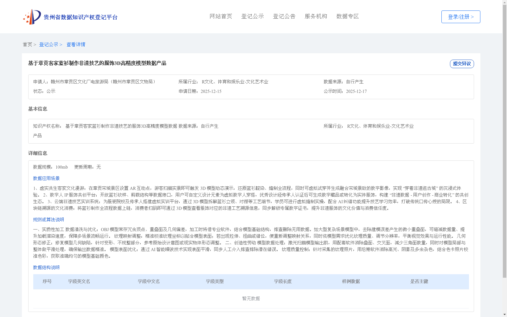This screenshot has width=507, height=317.
Task: Click the 字段类型 column header
Action: click(x=215, y=281)
